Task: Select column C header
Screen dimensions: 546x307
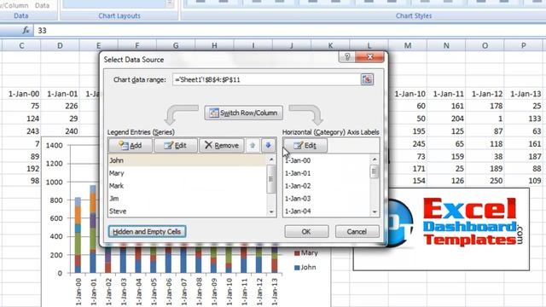Action: (21, 45)
